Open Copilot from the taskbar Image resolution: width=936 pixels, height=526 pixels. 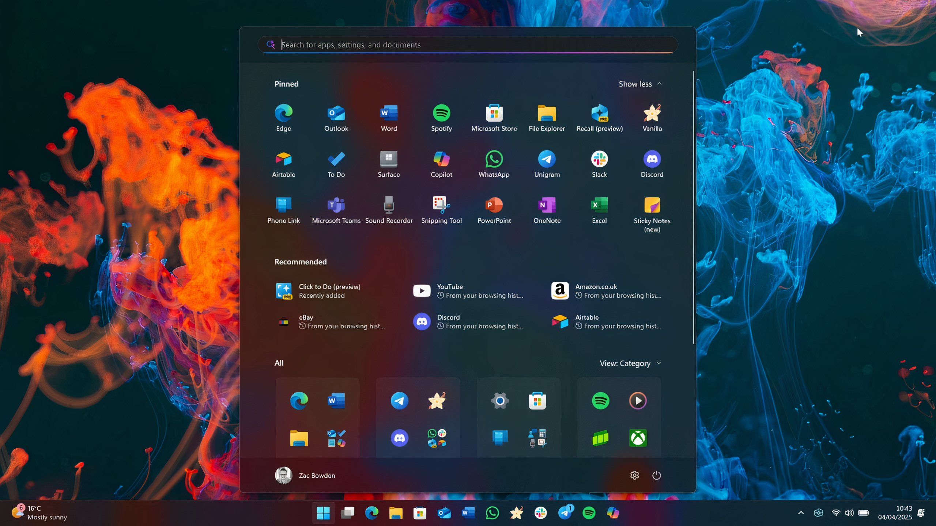(x=613, y=513)
